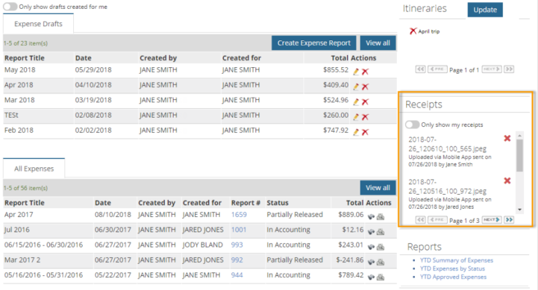Screen dimensions: 538x290
Task: Print expense report 993
Action: (381, 247)
